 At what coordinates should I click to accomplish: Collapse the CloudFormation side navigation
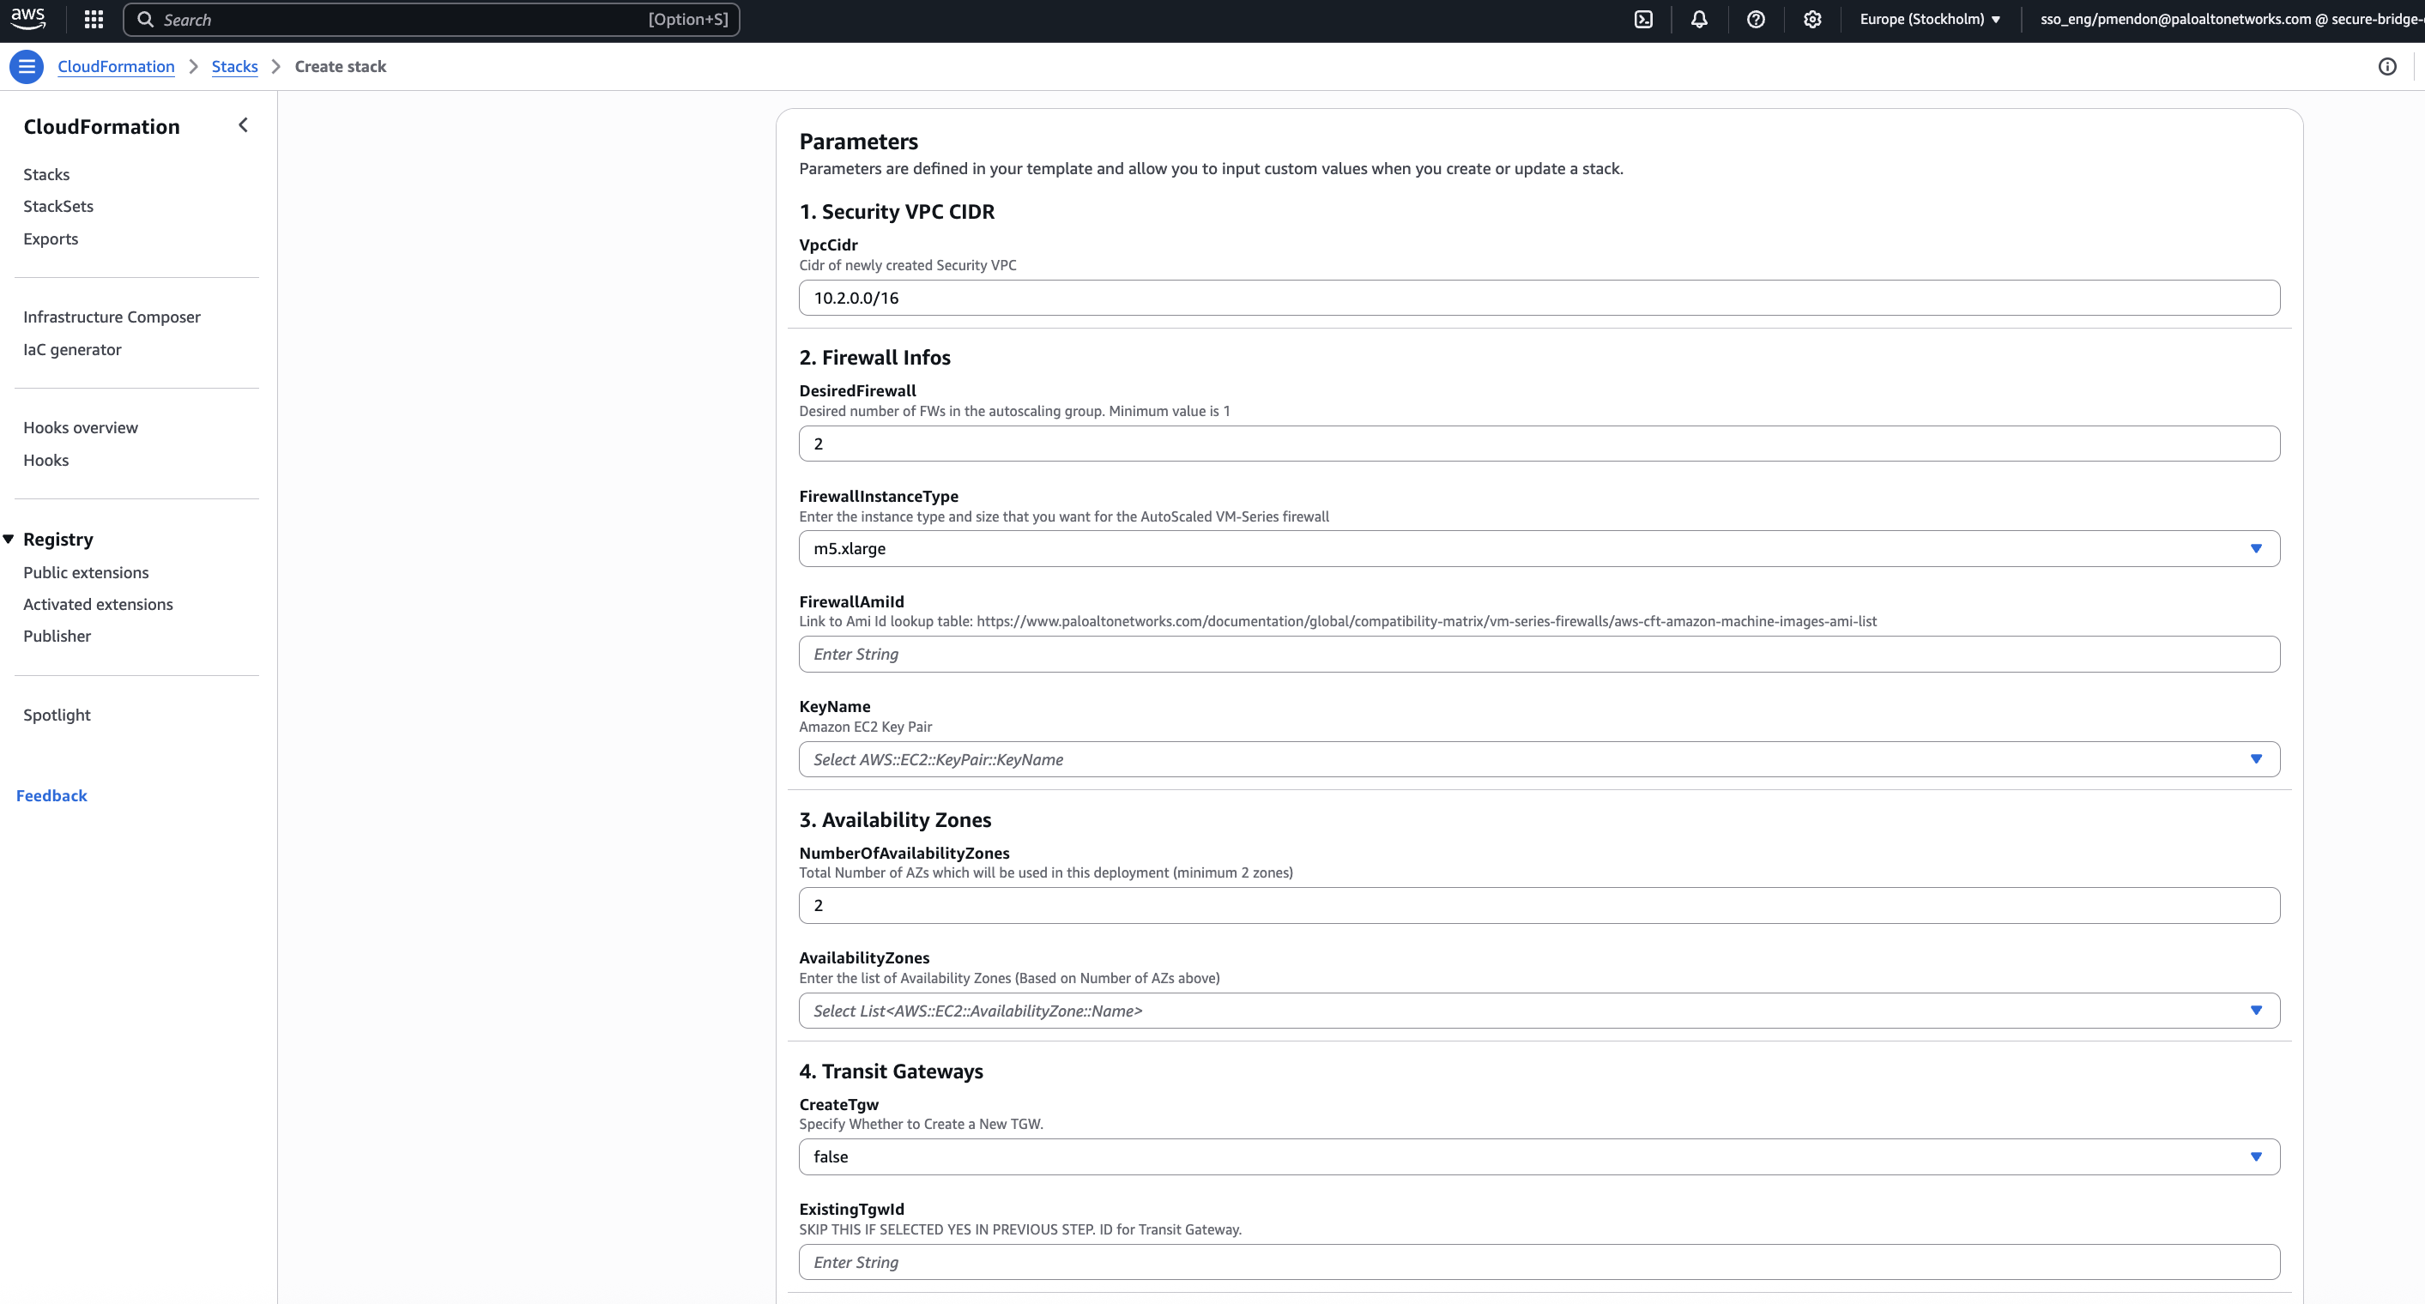click(x=243, y=125)
